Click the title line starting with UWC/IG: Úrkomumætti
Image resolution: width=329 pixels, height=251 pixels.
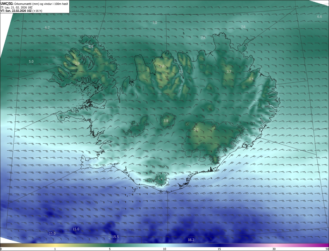point(34,4)
